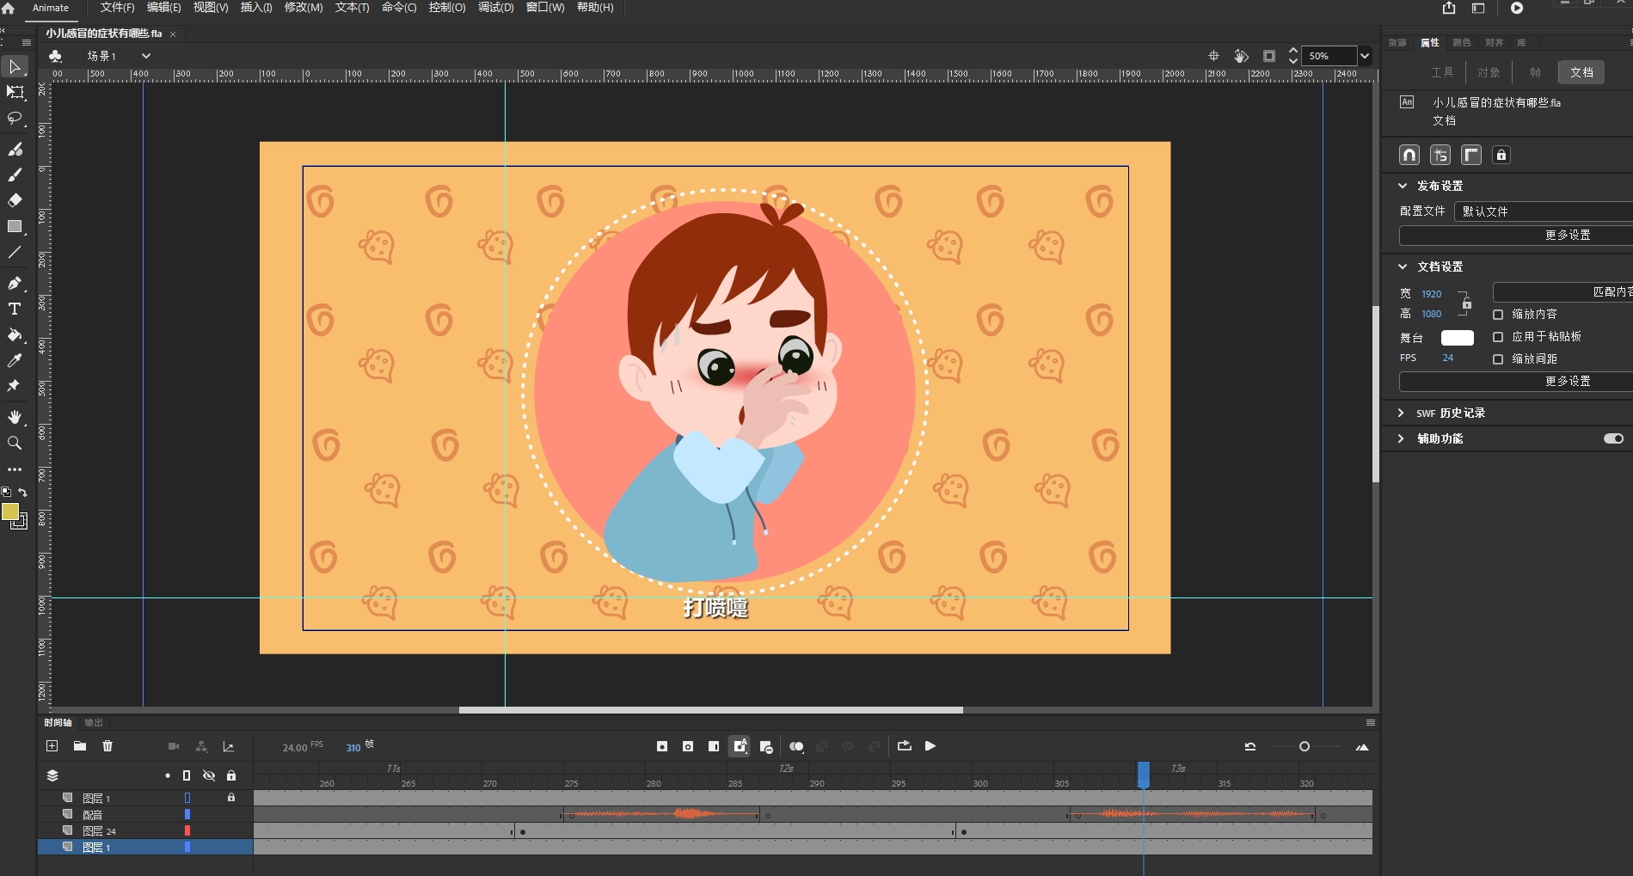
Task: Click the Onion Skin button
Action: [796, 746]
